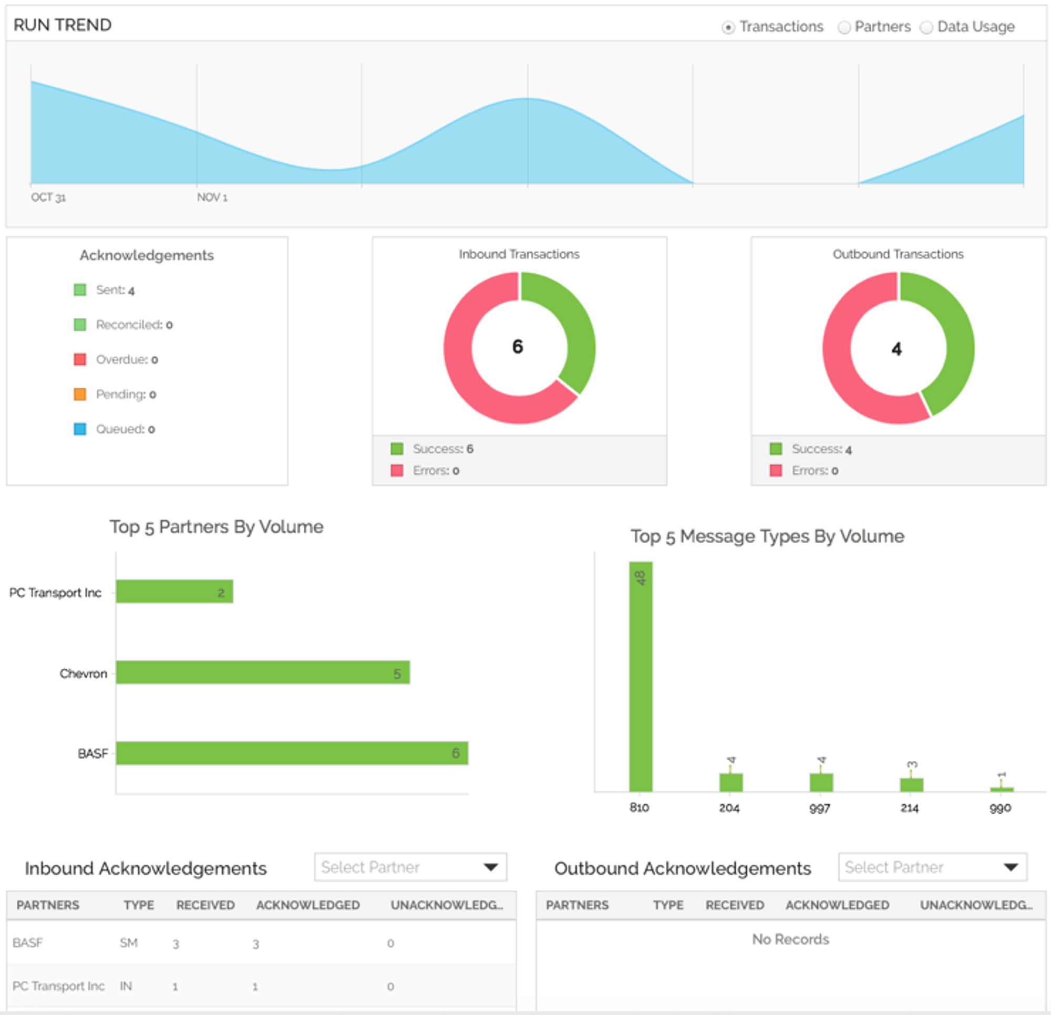The image size is (1051, 1015).
Task: Click Outbound Transactions Errors legend icon
Action: [776, 470]
